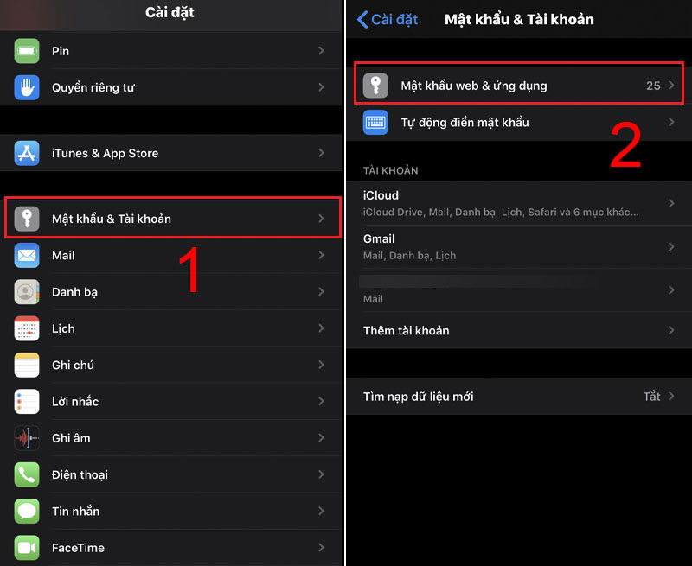Expand the iCloud account chevron

[671, 203]
